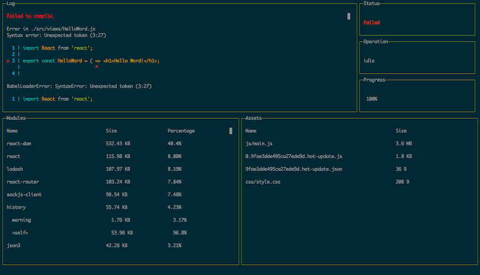The height and width of the screenshot is (275, 480).
Task: Click the 'Status' panel title
Action: pos(372,3)
